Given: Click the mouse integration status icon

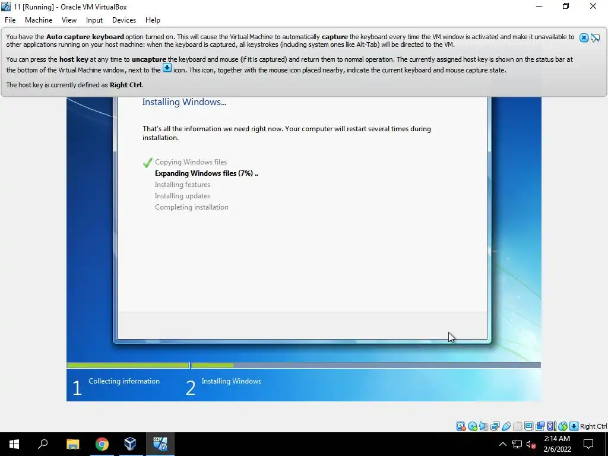Looking at the screenshot, I should [x=563, y=426].
